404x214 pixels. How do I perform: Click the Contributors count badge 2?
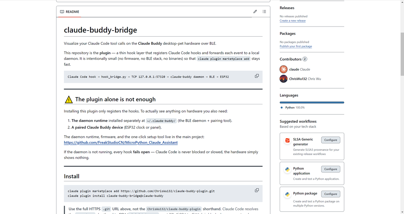(x=305, y=59)
